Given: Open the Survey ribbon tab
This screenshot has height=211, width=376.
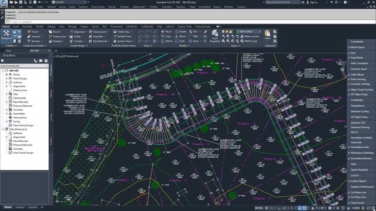Looking at the screenshot, I should (95, 26).
